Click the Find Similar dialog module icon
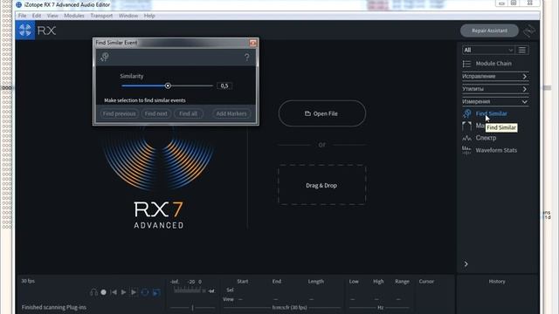559x314 pixels. click(x=105, y=57)
